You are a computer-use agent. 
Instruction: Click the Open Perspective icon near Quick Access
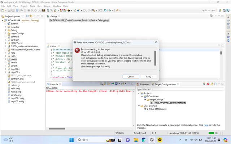[220, 10]
